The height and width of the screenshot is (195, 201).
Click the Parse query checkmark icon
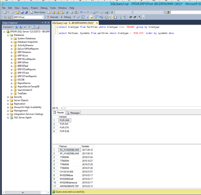pos(79,17)
